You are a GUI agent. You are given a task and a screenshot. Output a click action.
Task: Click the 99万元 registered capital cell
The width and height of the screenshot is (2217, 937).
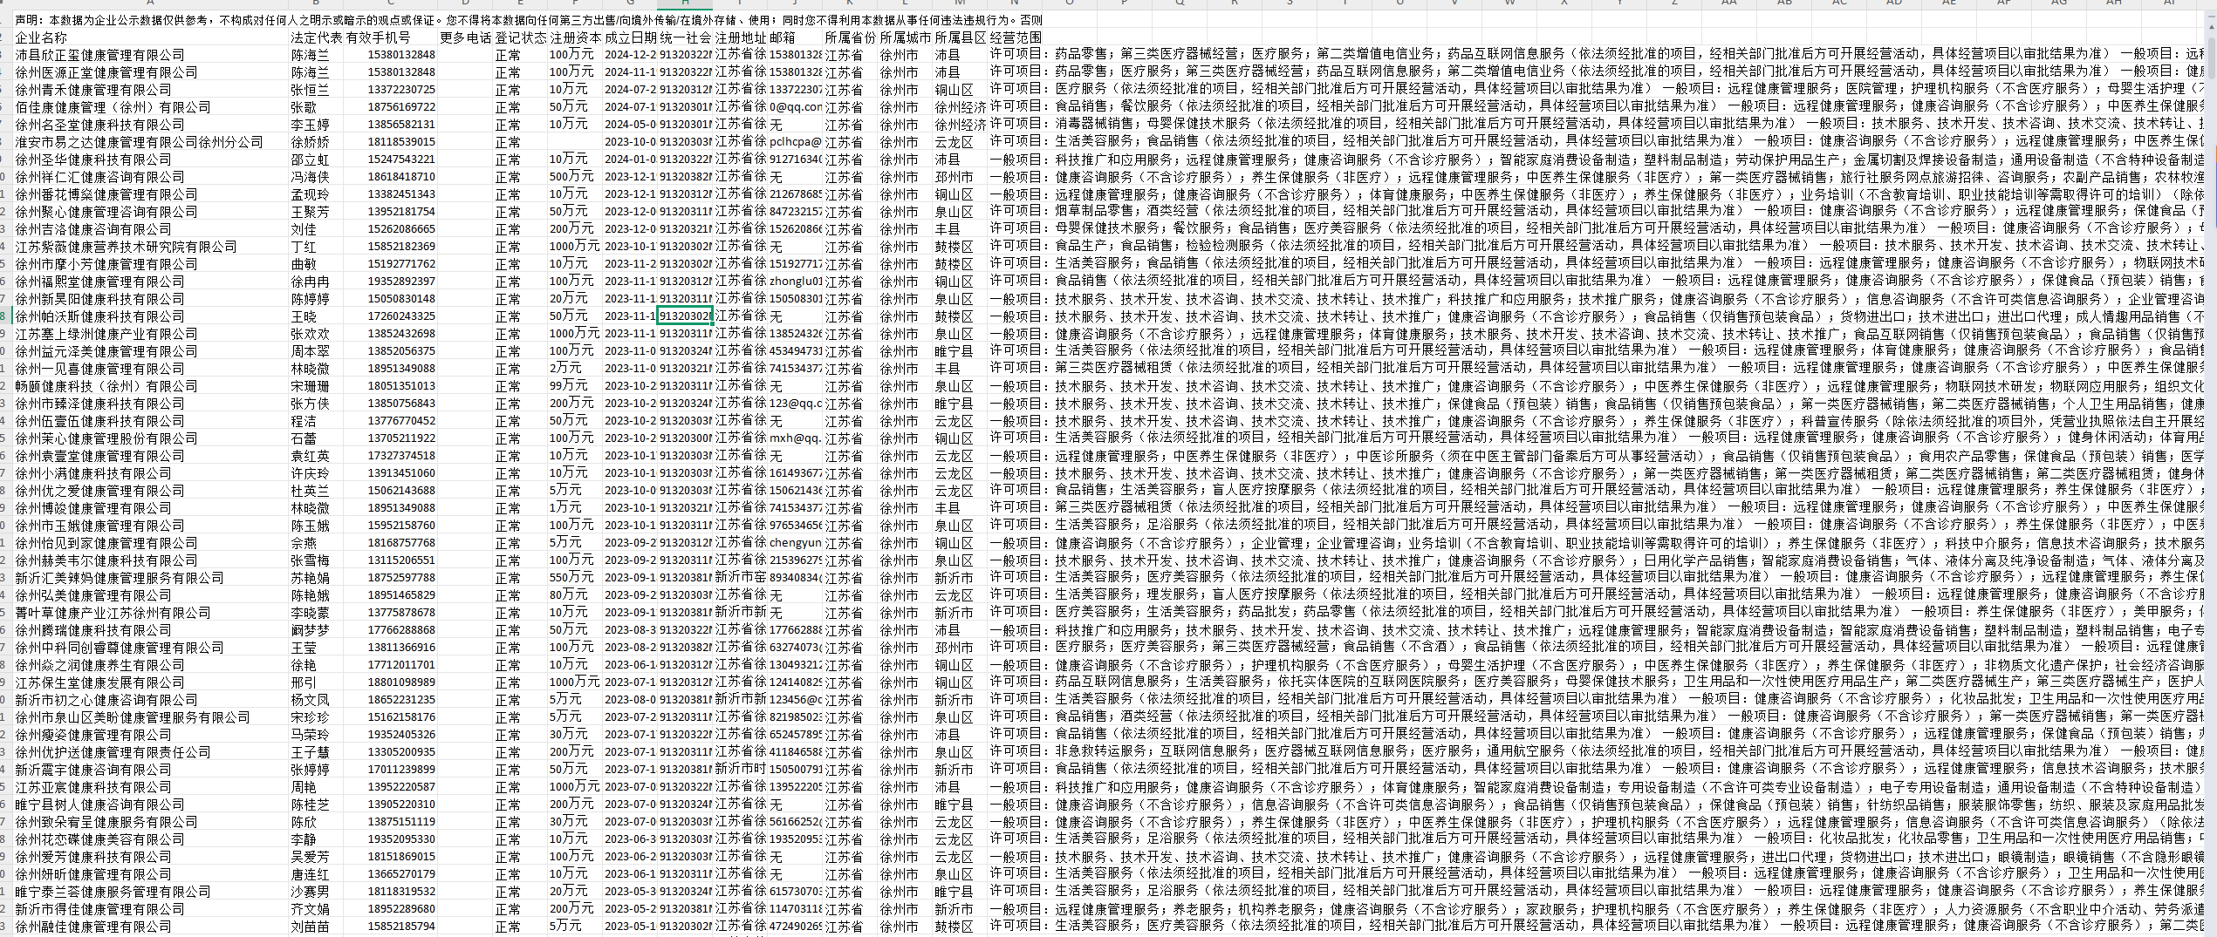click(568, 386)
